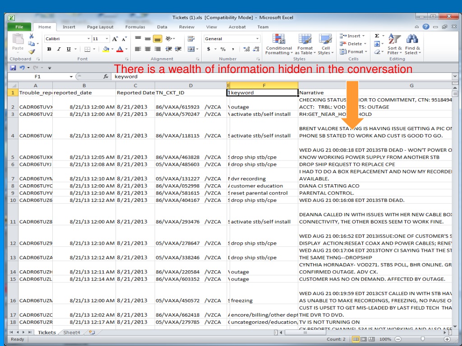Open the File tab
The image size is (462, 346).
pyautogui.click(x=19, y=27)
